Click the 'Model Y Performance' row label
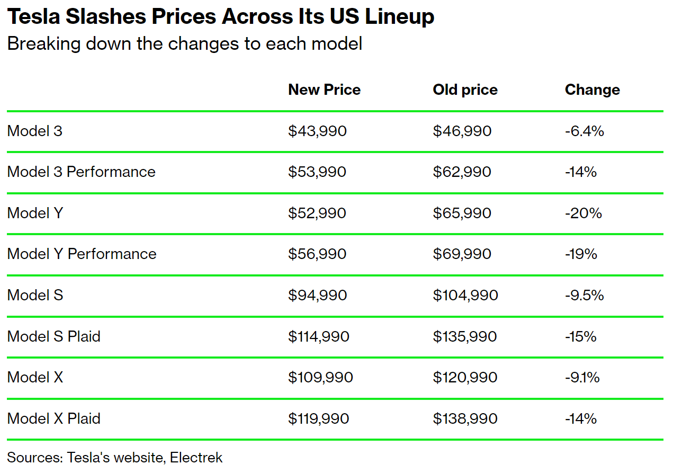673x473 pixels. 82,254
